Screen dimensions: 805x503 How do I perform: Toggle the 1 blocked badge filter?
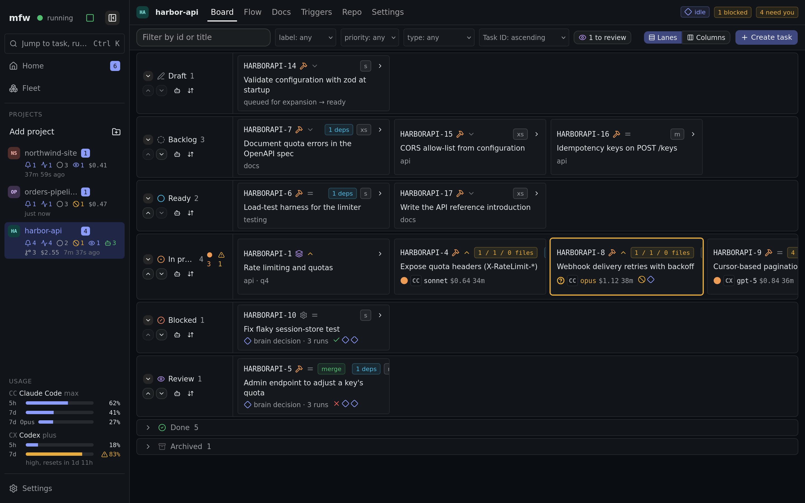733,12
